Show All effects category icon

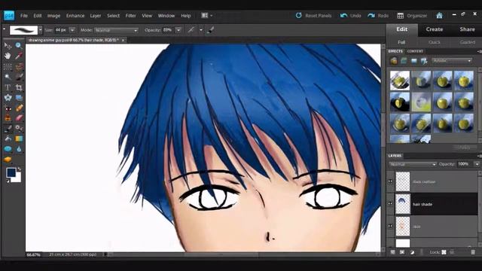click(x=424, y=61)
